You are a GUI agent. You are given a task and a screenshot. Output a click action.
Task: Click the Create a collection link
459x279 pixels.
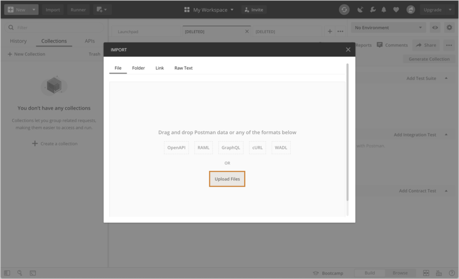pyautogui.click(x=55, y=144)
